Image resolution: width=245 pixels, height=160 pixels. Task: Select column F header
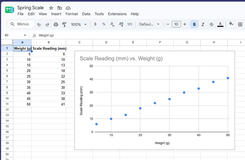coord(160,42)
